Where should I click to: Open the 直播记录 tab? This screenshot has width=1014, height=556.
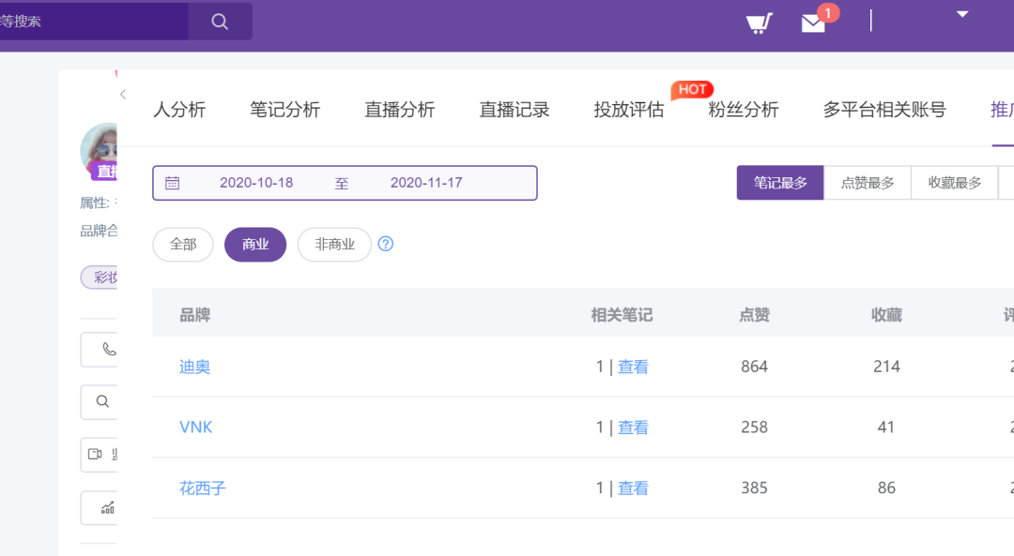click(x=513, y=110)
